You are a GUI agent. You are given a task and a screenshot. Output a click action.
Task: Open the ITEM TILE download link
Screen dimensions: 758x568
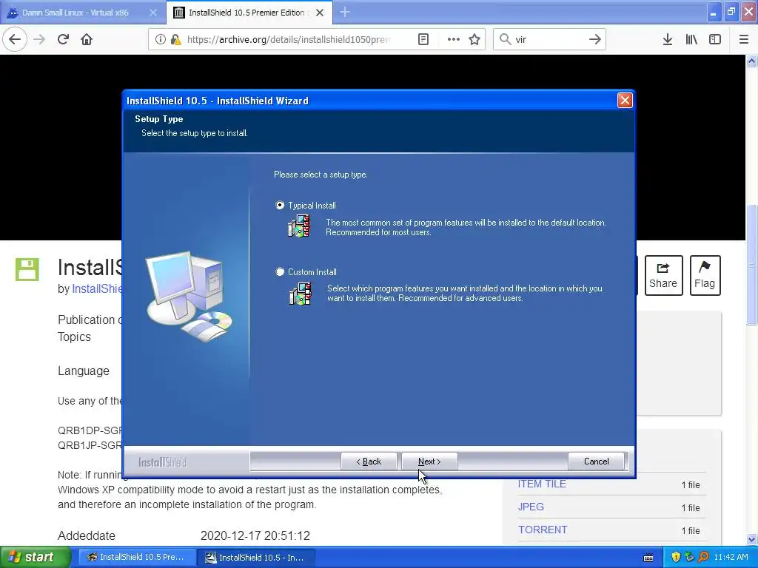tap(542, 484)
